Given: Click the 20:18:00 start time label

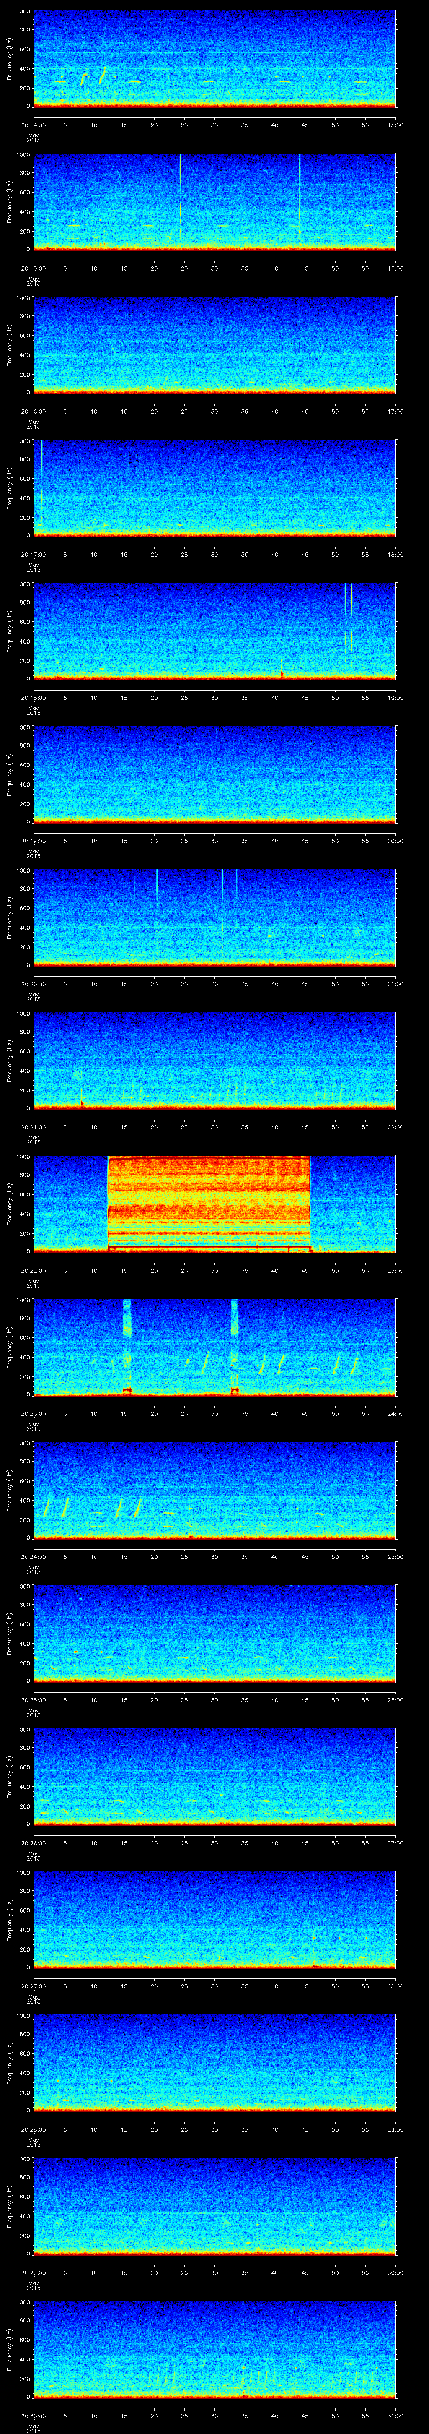Looking at the screenshot, I should tap(33, 697).
